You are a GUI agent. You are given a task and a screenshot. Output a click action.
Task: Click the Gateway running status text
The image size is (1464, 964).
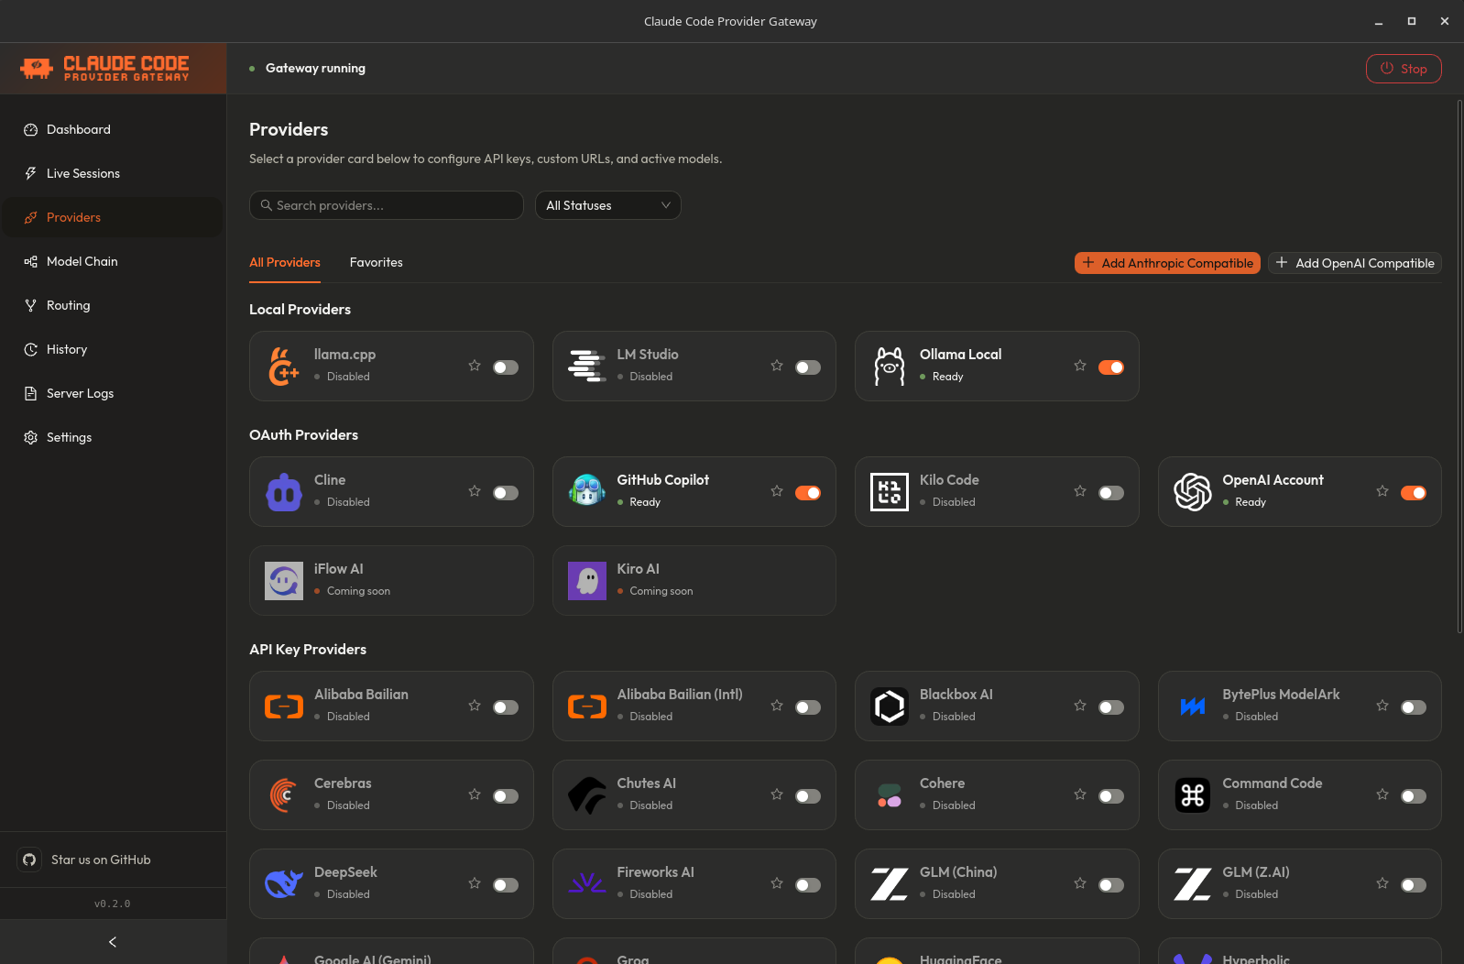(315, 68)
